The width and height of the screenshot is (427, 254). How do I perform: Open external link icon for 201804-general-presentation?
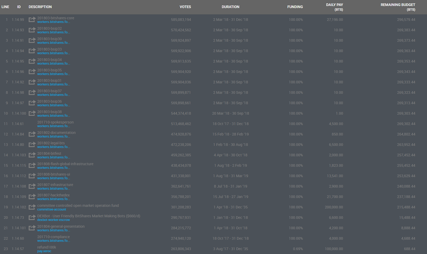pyautogui.click(x=32, y=228)
